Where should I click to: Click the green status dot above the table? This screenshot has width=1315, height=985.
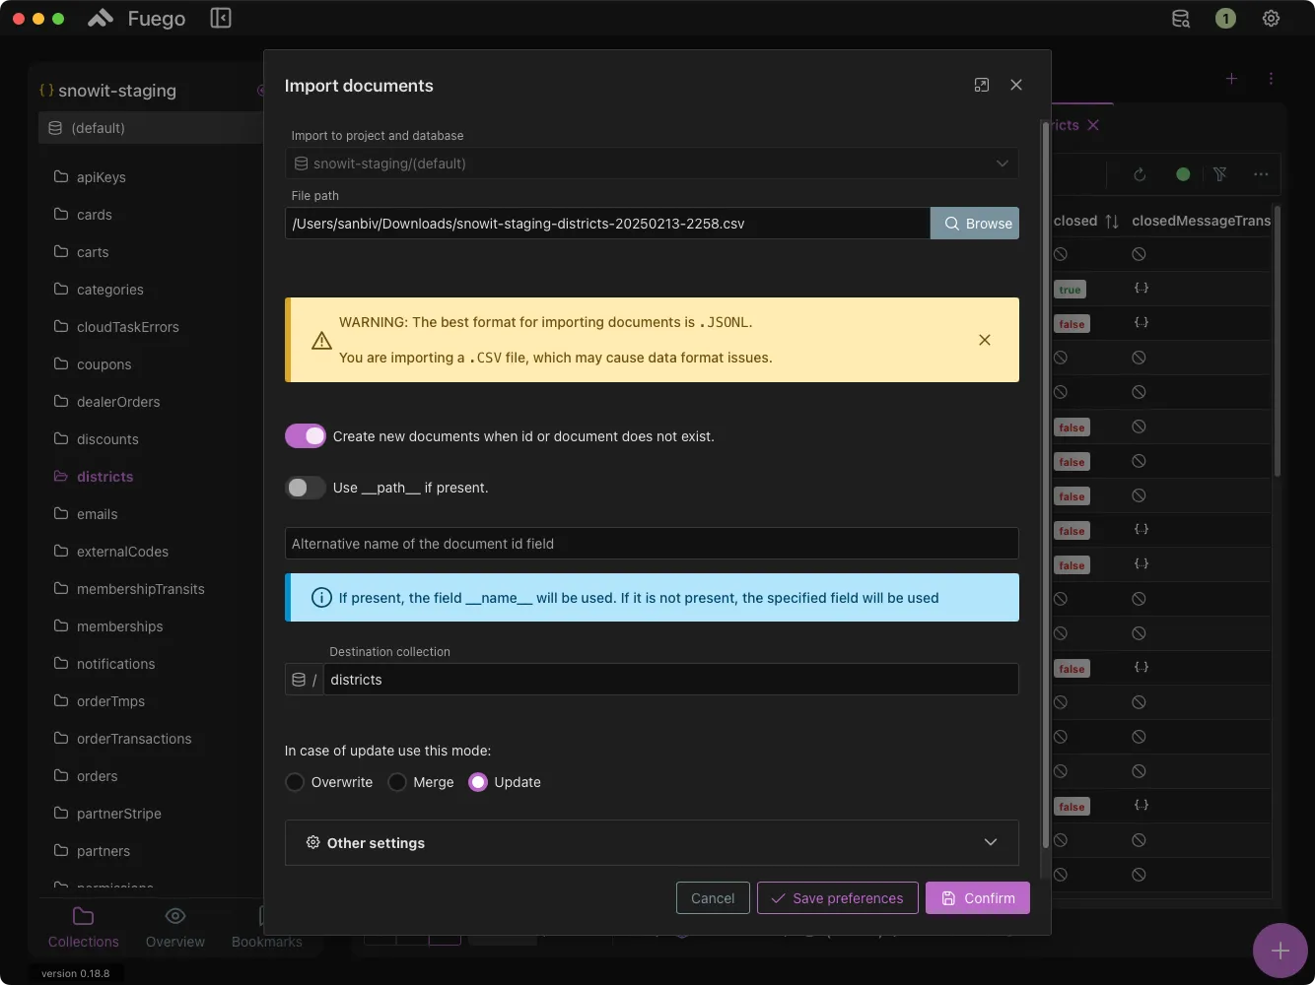[x=1183, y=174]
